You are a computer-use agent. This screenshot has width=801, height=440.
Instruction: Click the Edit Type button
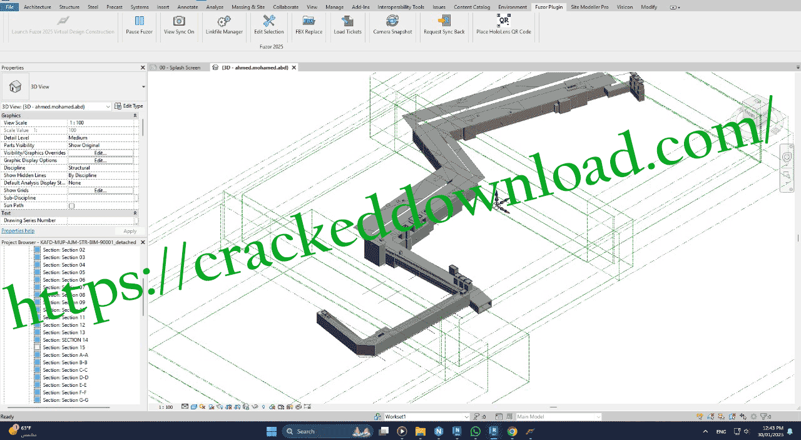(130, 106)
